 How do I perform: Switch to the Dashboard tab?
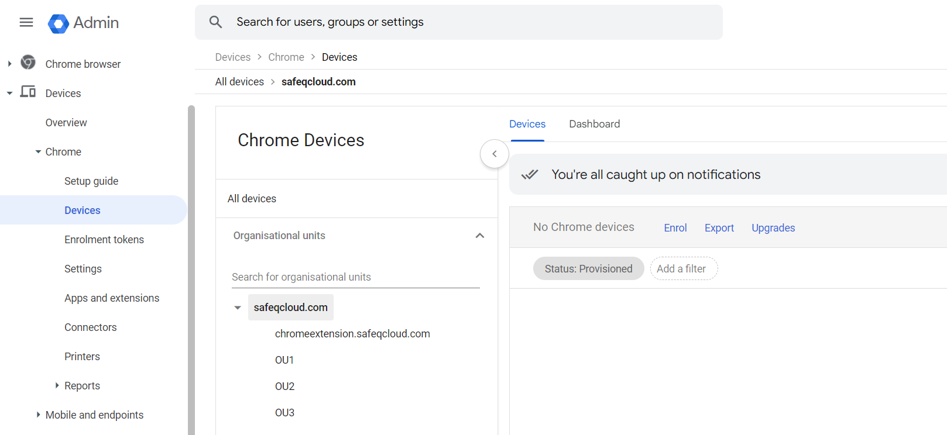click(594, 124)
